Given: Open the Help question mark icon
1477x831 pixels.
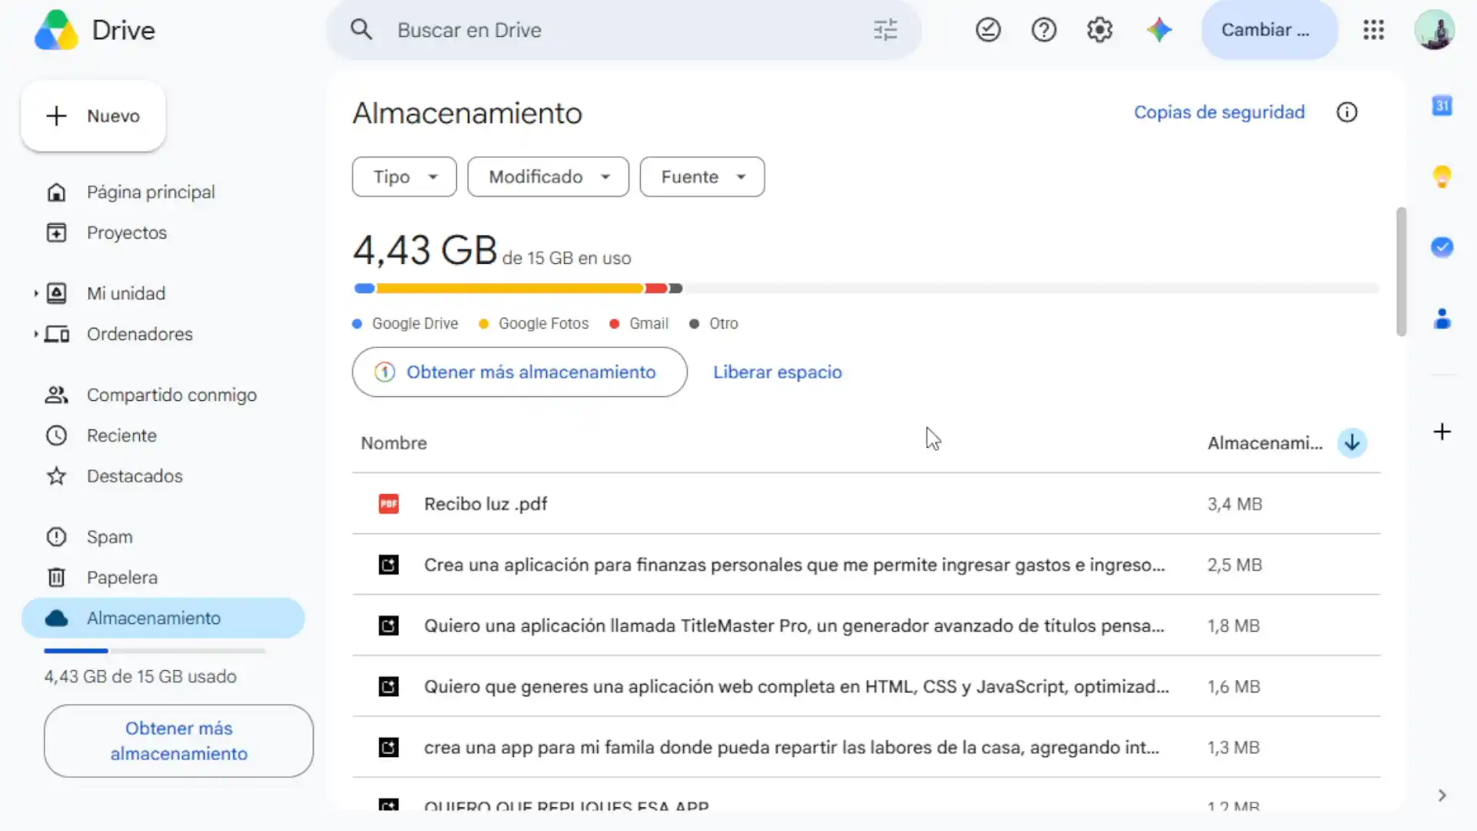Looking at the screenshot, I should (1044, 30).
